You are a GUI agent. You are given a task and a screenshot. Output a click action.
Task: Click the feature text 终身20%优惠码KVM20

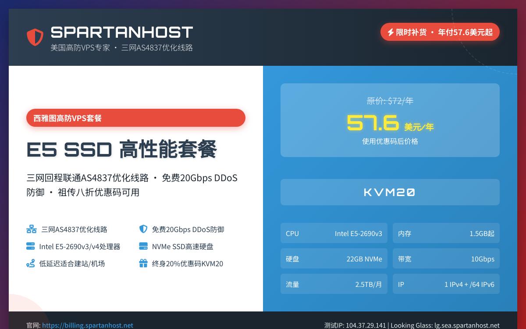pyautogui.click(x=188, y=264)
